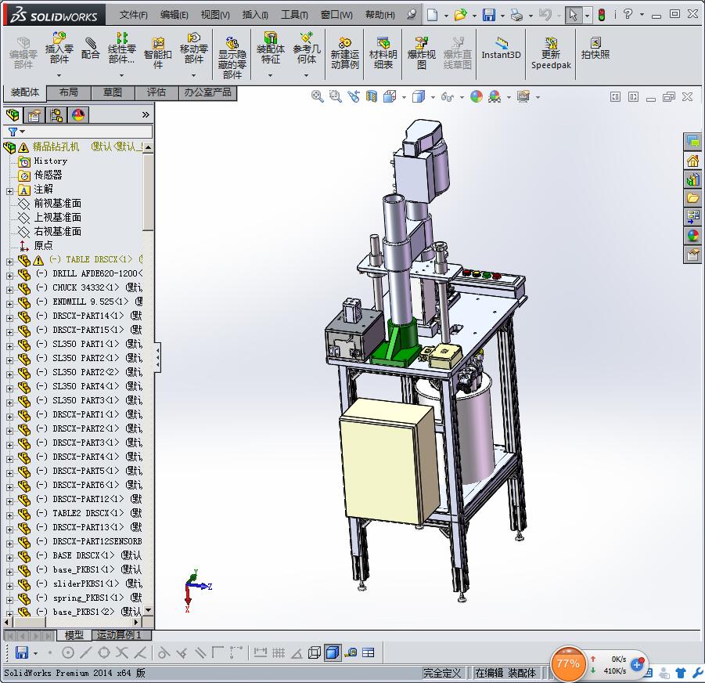705x683 pixels.
Task: Open PropertyManager tab icon
Action: (x=34, y=115)
